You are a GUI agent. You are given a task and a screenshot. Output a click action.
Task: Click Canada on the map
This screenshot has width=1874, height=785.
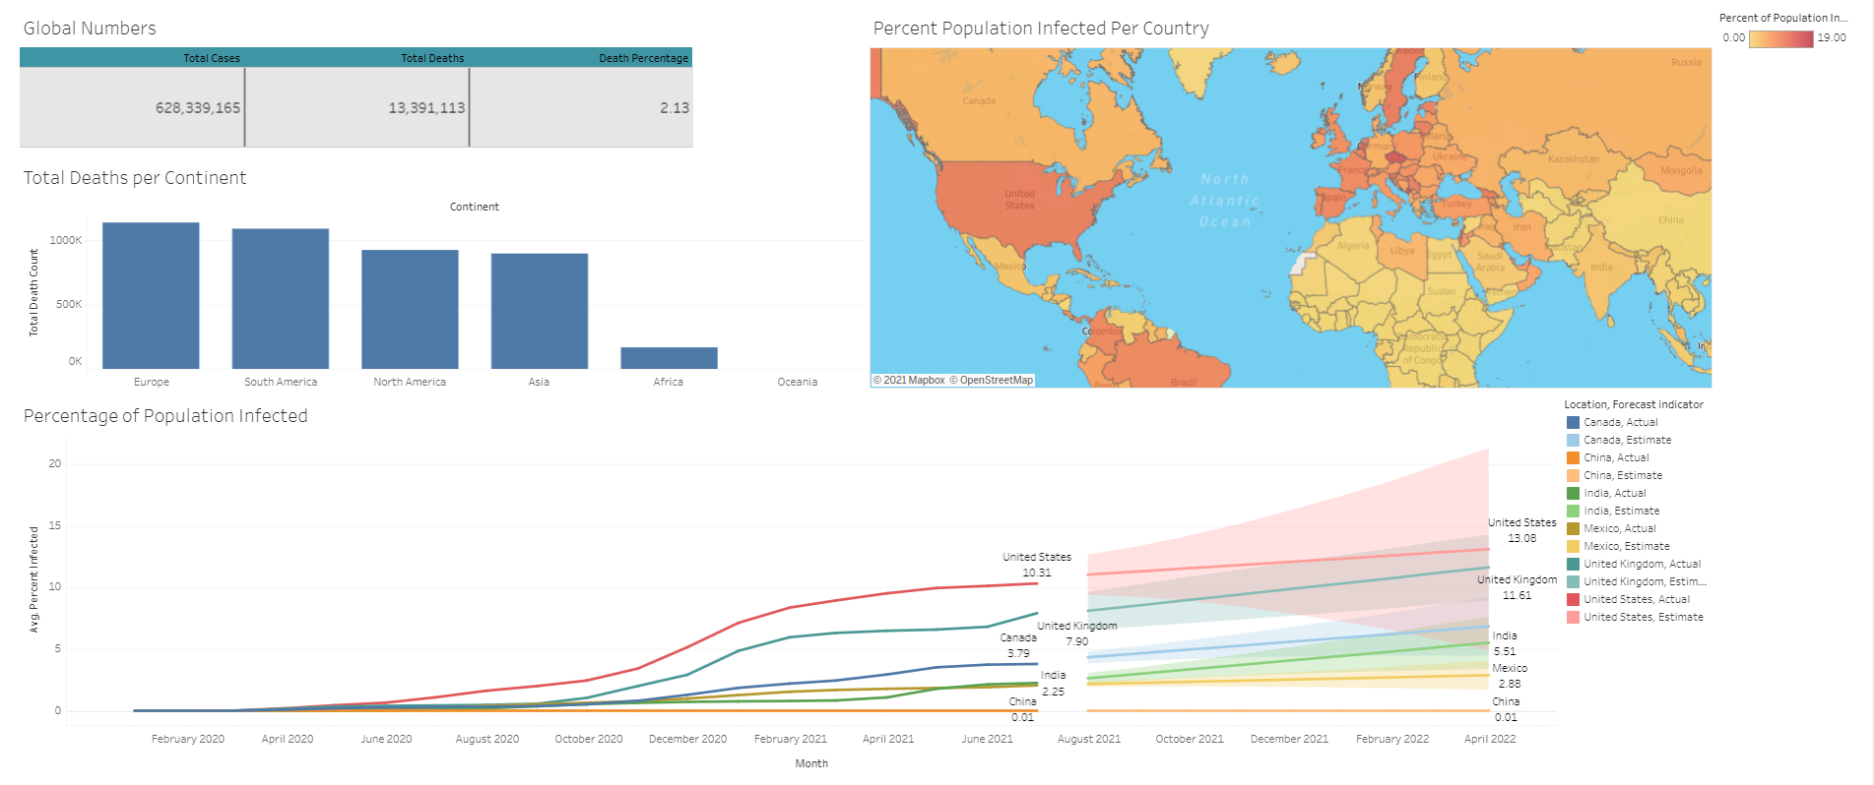(x=979, y=101)
